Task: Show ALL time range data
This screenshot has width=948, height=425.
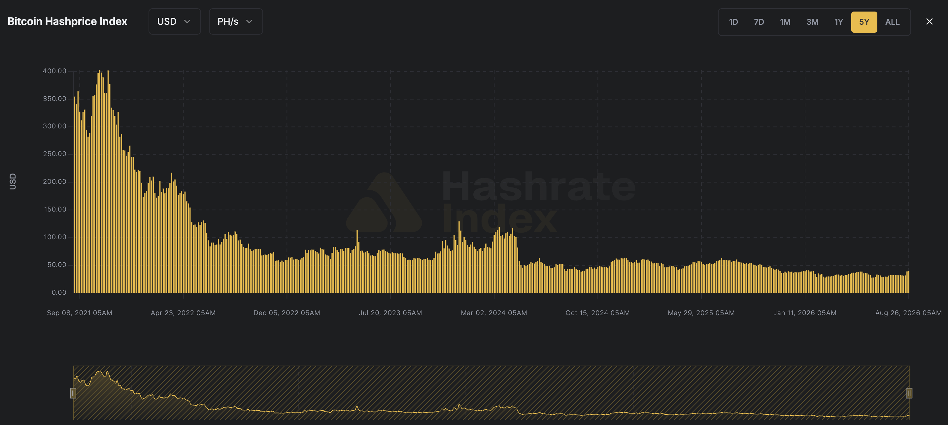Action: click(x=893, y=22)
